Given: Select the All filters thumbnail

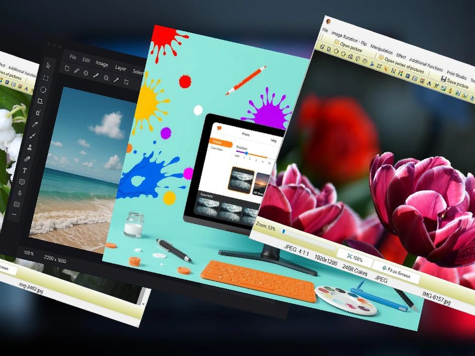Looking at the screenshot, I should click(259, 183).
